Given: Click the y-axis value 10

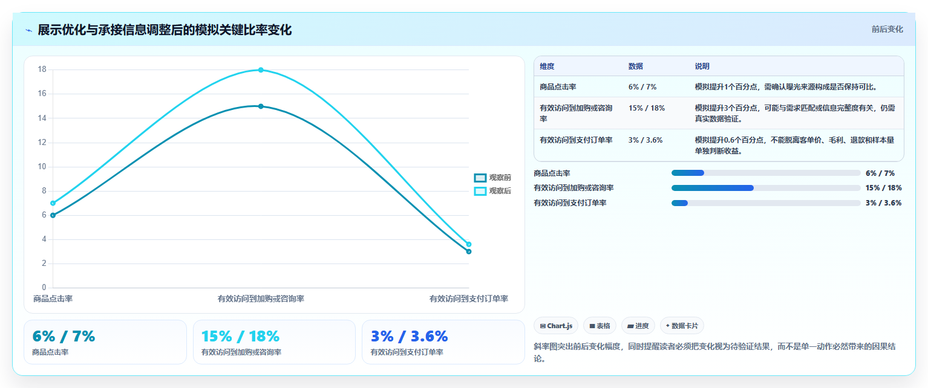Looking at the screenshot, I should click(x=42, y=167).
